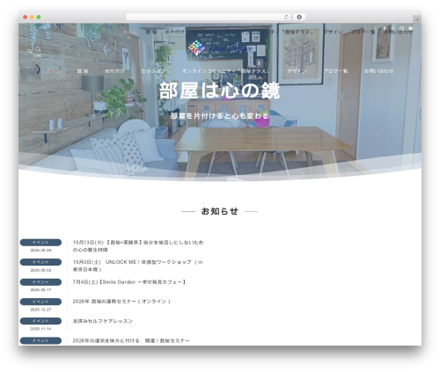Viewport: 440px width, 372px height.
Task: Open 2026年 数秘の運勢セミナー(オンライン) link
Action: pyautogui.click(x=121, y=302)
